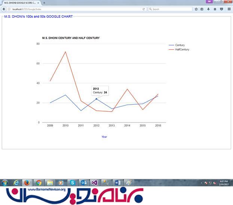
Task: Click the 2016 x-axis label
Action: (x=158, y=125)
